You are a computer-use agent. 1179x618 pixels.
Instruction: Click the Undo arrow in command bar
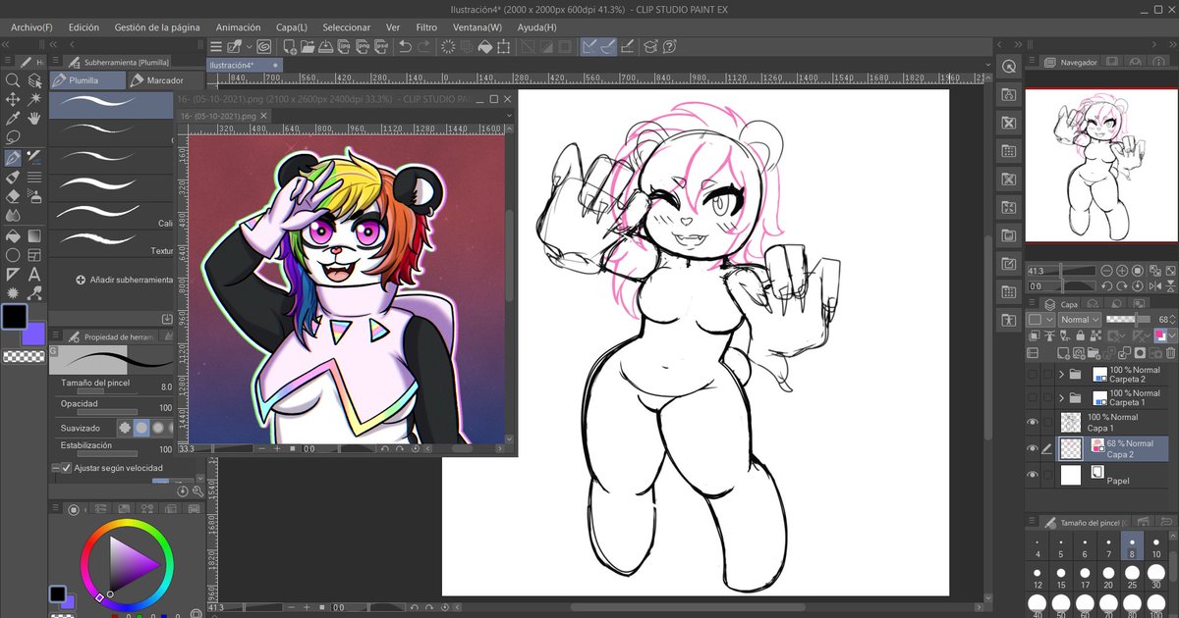pos(405,46)
